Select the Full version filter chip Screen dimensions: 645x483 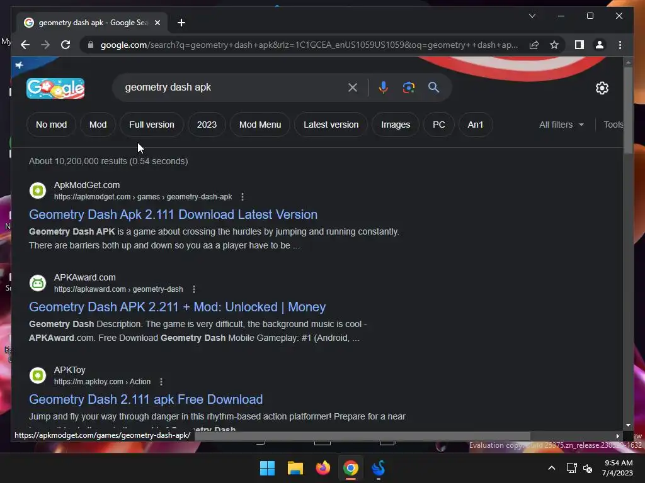tap(152, 125)
